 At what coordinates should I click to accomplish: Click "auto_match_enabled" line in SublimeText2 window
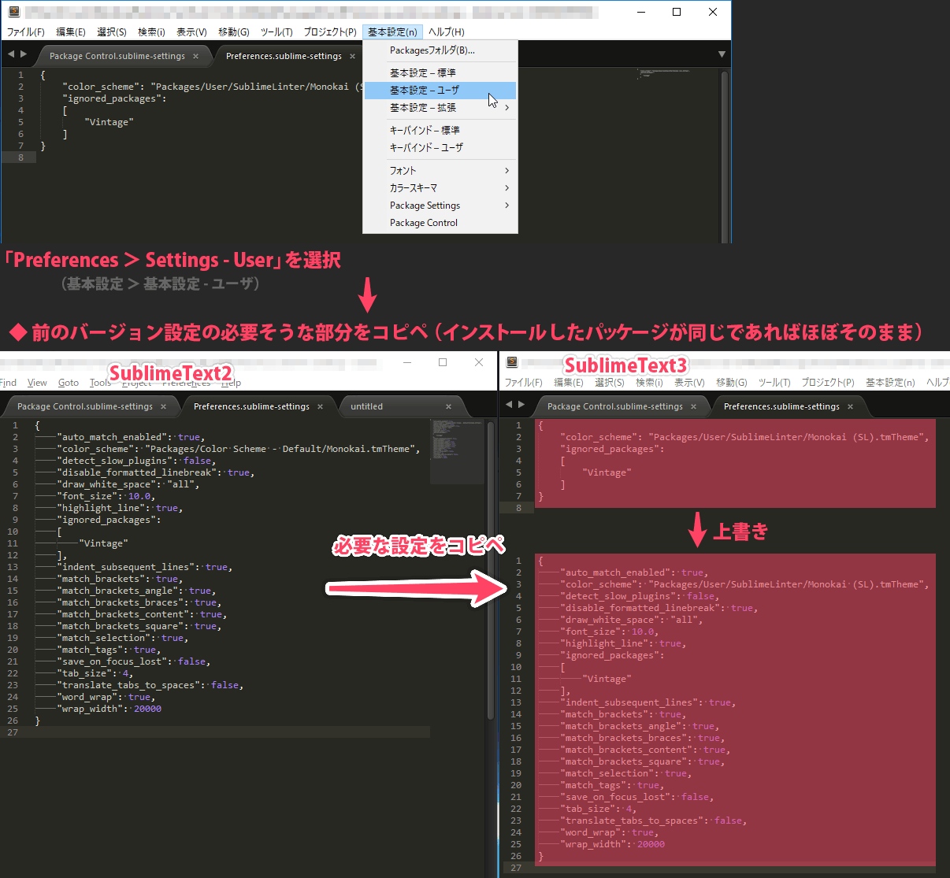[x=131, y=437]
